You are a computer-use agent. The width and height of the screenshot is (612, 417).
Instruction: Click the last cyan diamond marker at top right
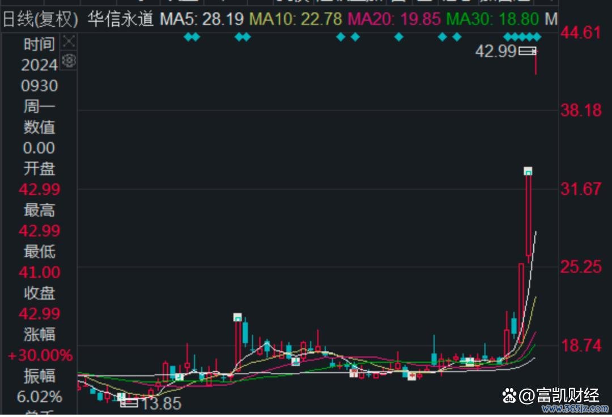tap(537, 37)
